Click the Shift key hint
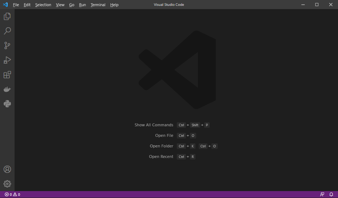 coord(195,125)
